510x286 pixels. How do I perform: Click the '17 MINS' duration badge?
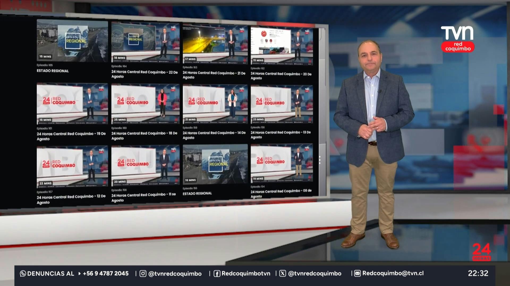pos(190,59)
